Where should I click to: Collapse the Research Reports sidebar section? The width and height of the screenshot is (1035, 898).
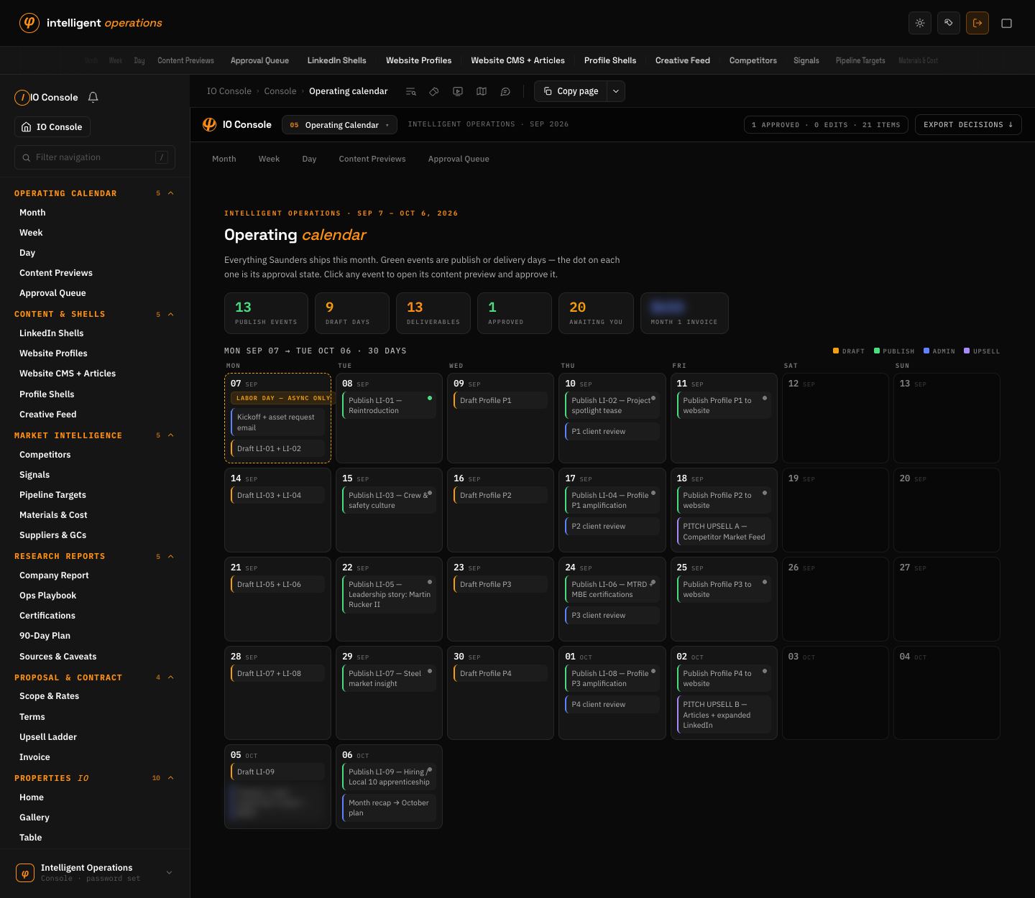(x=170, y=556)
